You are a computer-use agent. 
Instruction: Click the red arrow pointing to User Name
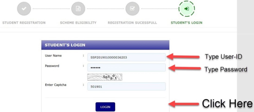pos(183,57)
